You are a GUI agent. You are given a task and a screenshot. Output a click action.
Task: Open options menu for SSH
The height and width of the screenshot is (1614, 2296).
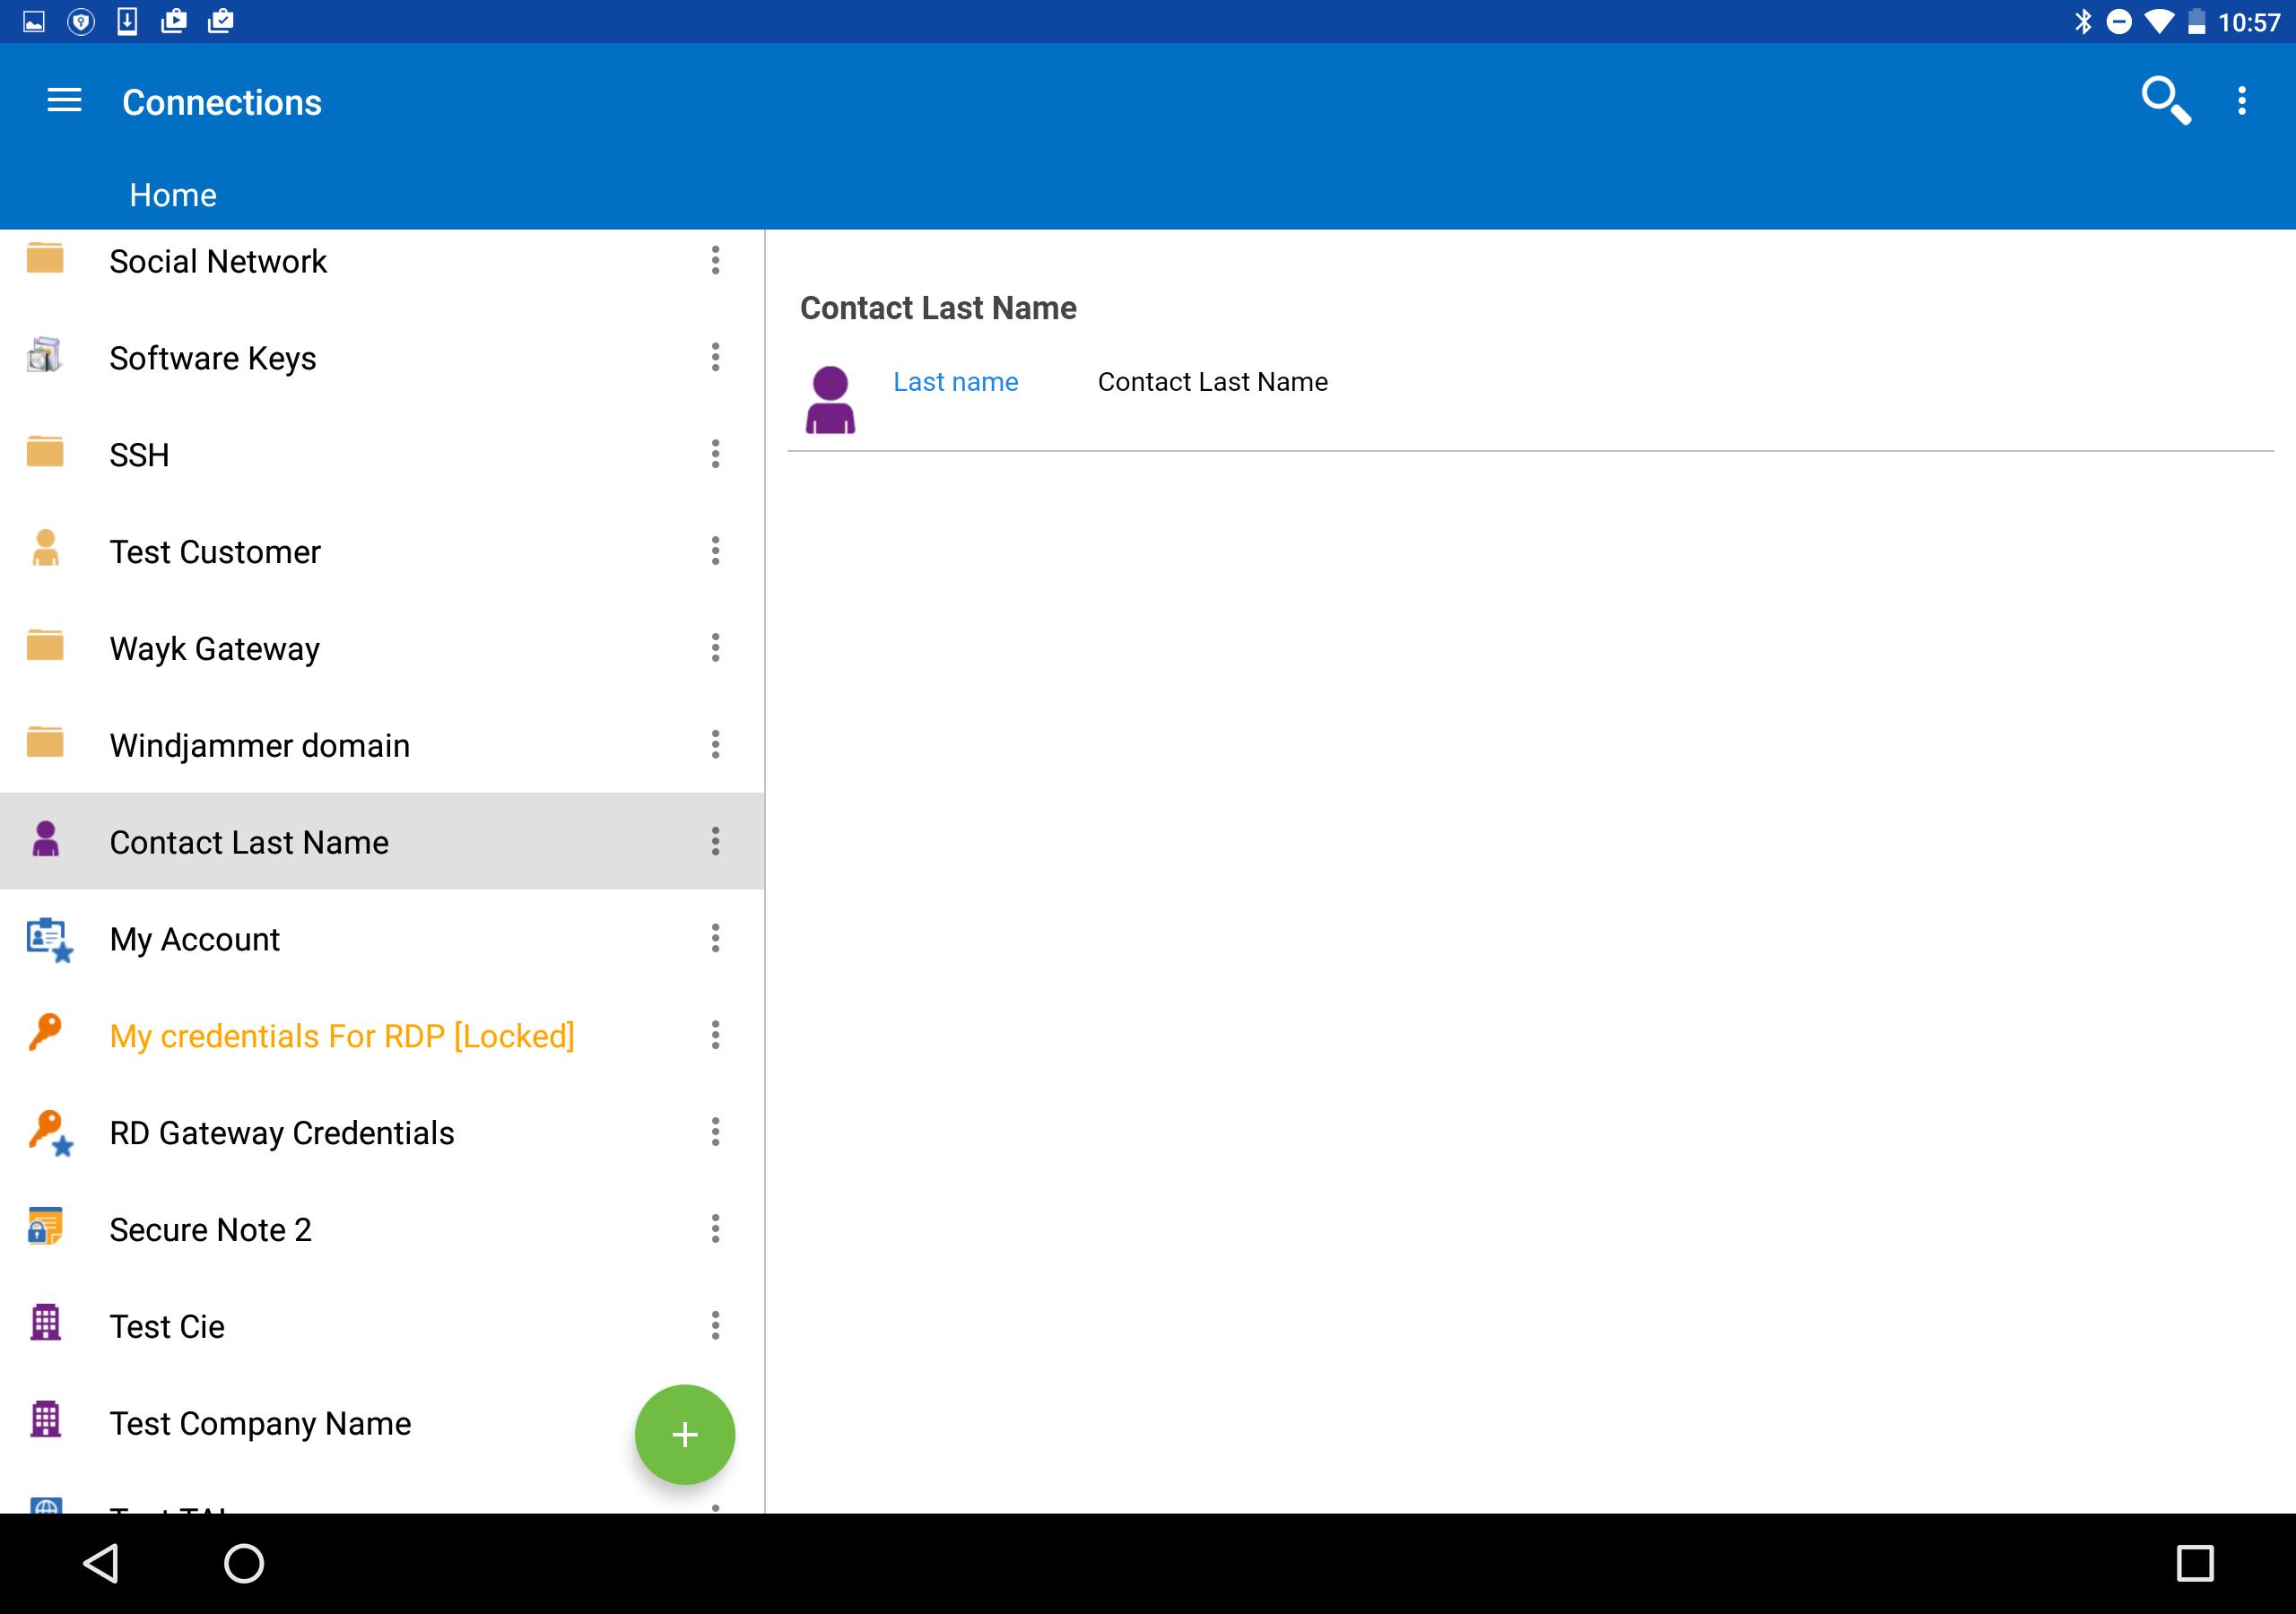[715, 454]
